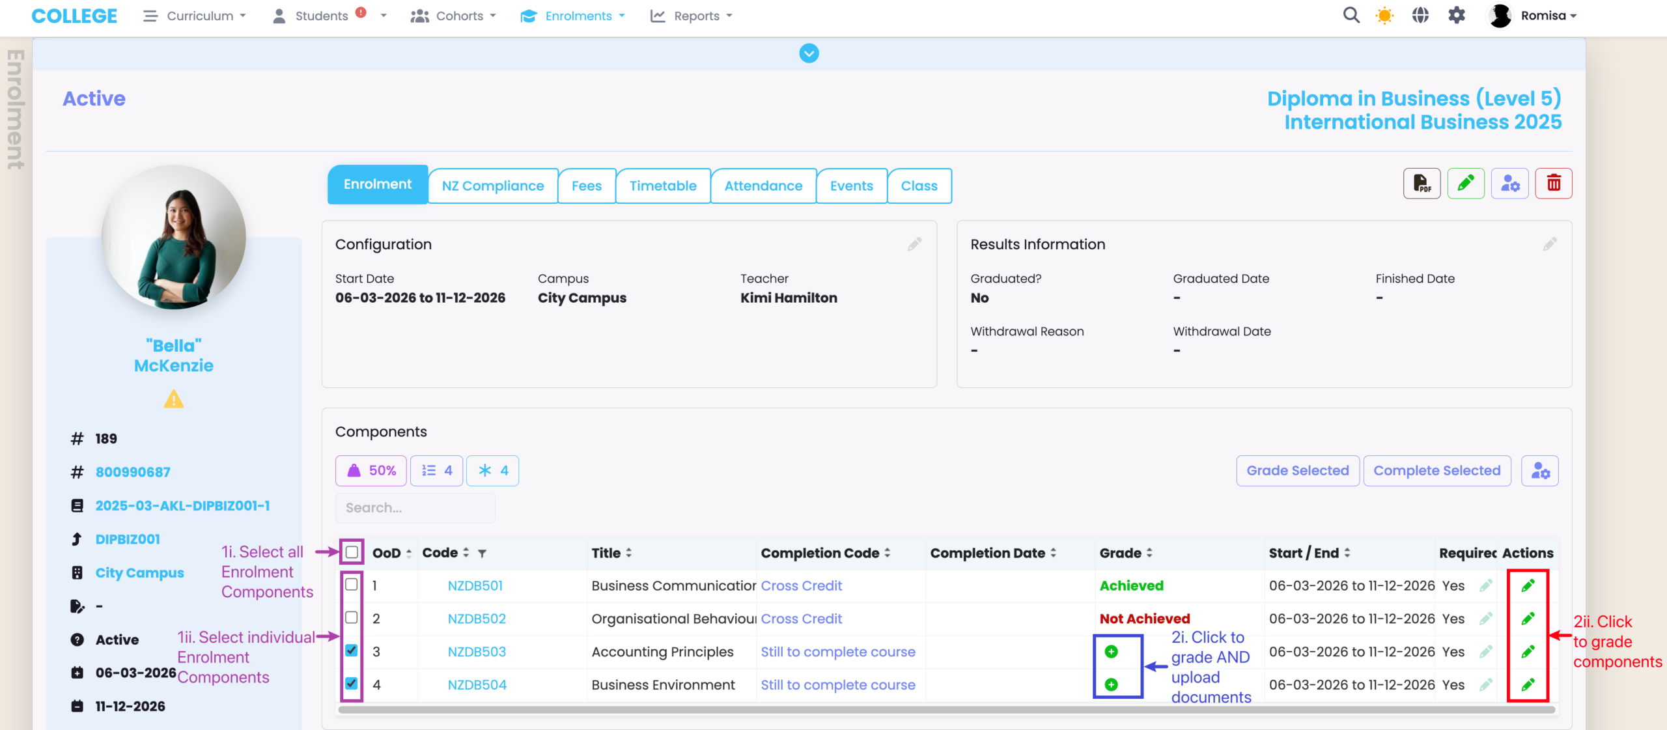Viewport: 1667px width, 730px height.
Task: Click the PDF export icon button
Action: (1422, 184)
